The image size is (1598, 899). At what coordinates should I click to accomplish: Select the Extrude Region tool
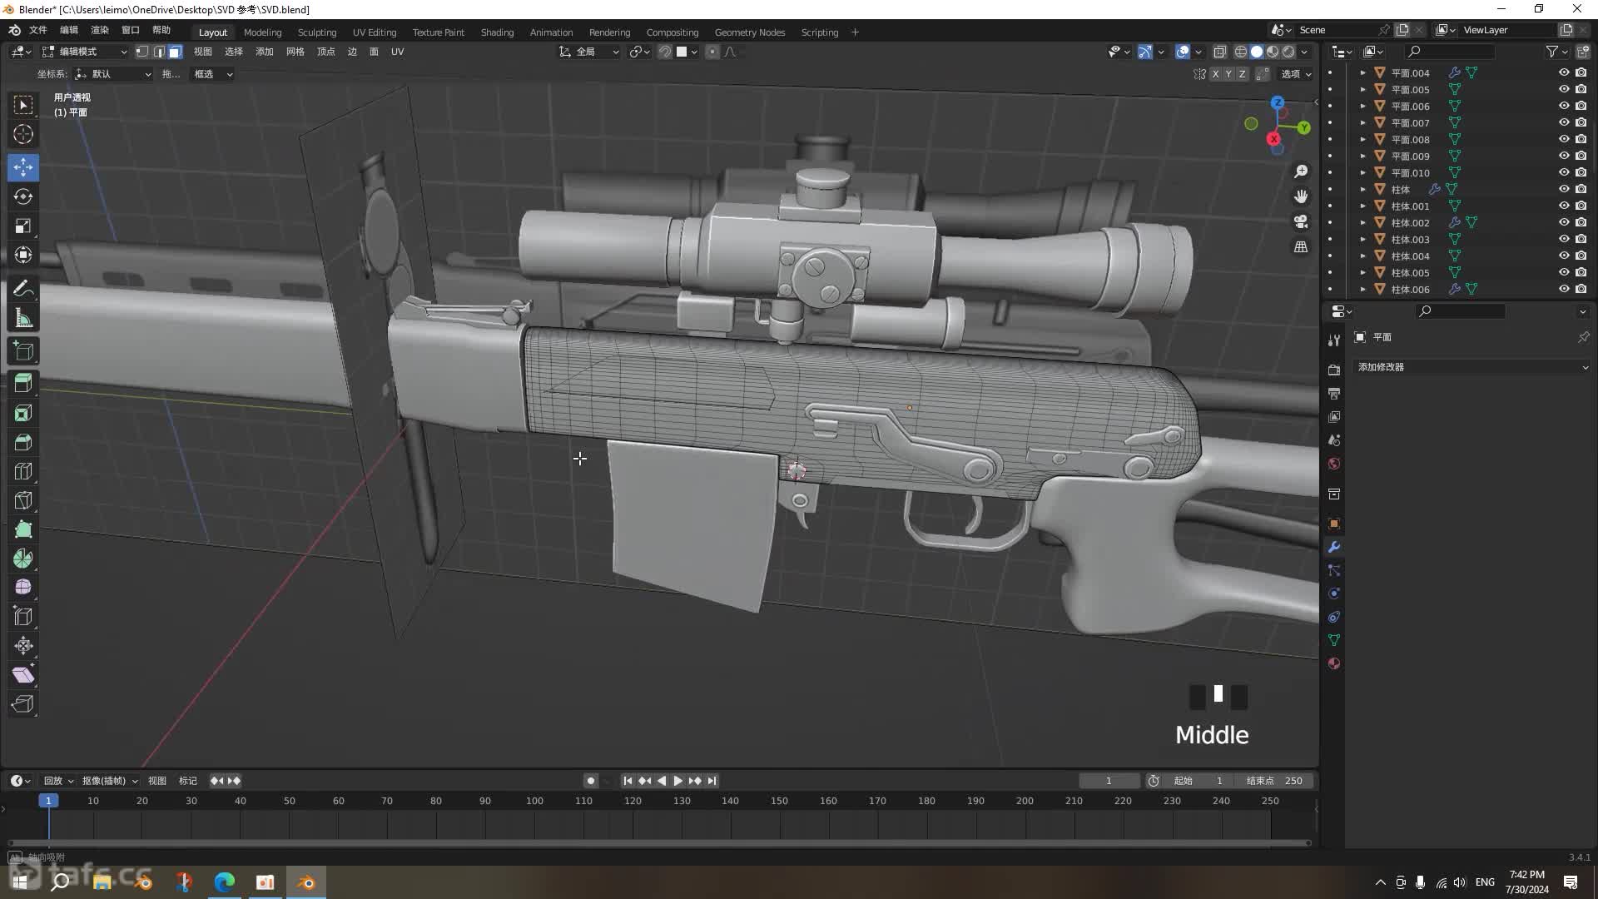pos(23,384)
